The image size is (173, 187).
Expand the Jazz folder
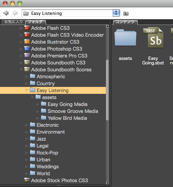pyautogui.click(x=27, y=139)
